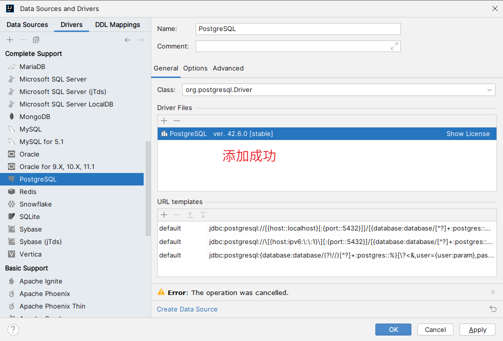Viewport: 503px width, 341px height.
Task: Dismiss the error message notification
Action: 493,292
